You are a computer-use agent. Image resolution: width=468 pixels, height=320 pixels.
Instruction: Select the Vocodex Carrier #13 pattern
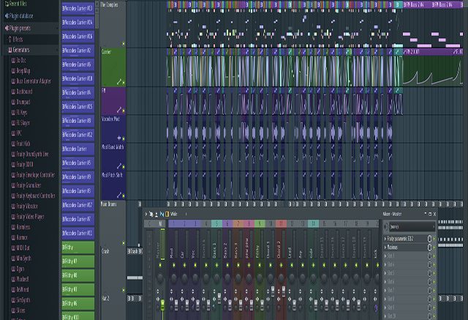tap(78, 9)
